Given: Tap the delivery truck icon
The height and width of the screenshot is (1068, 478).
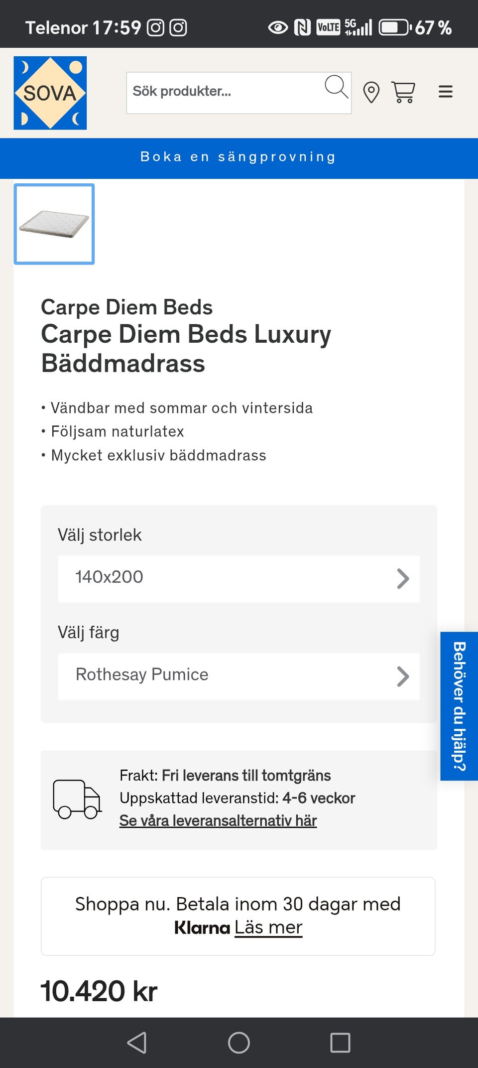Looking at the screenshot, I should (x=77, y=799).
